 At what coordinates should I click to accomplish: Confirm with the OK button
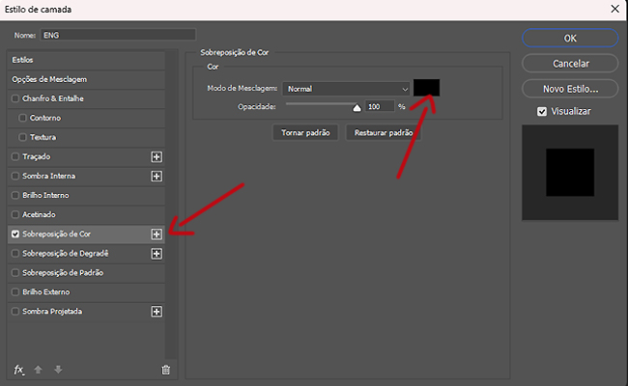pos(570,39)
